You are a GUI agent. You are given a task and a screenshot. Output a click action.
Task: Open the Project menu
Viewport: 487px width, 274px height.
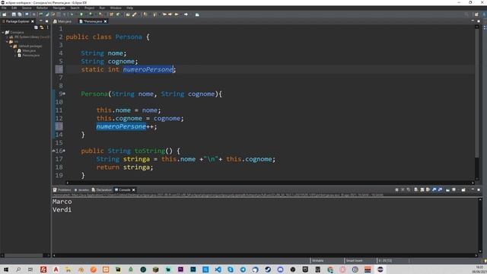(x=90, y=8)
